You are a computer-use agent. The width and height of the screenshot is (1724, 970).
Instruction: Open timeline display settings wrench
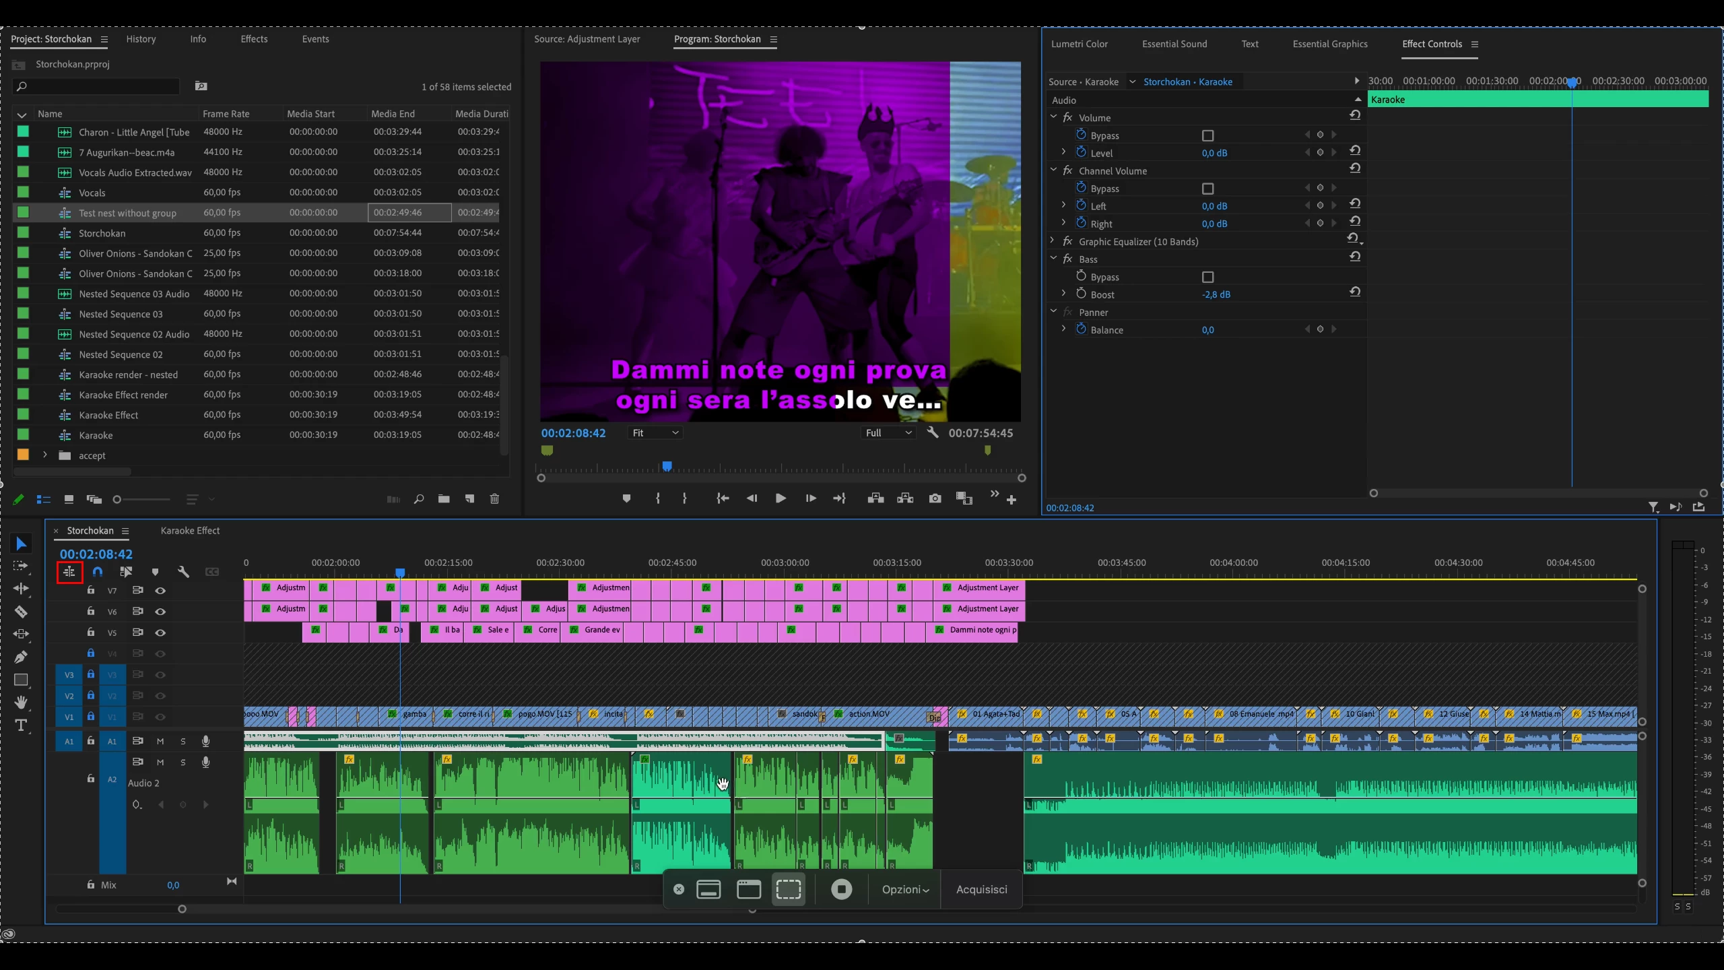coord(183,572)
